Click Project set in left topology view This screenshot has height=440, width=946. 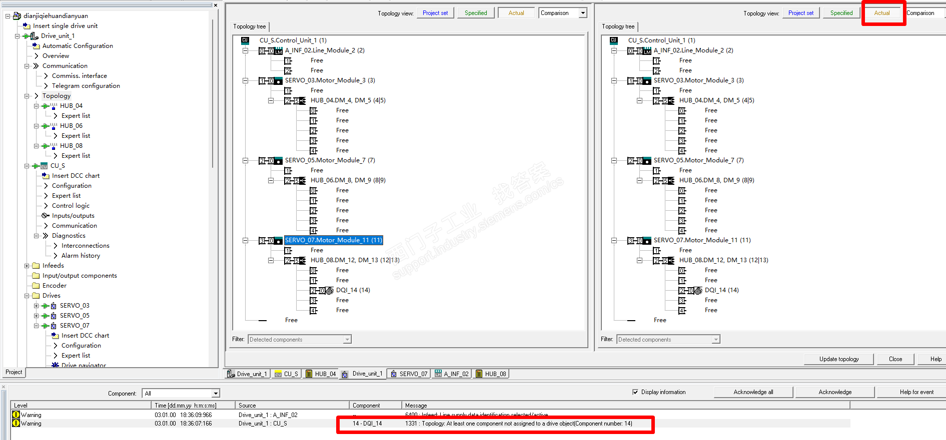click(x=435, y=13)
